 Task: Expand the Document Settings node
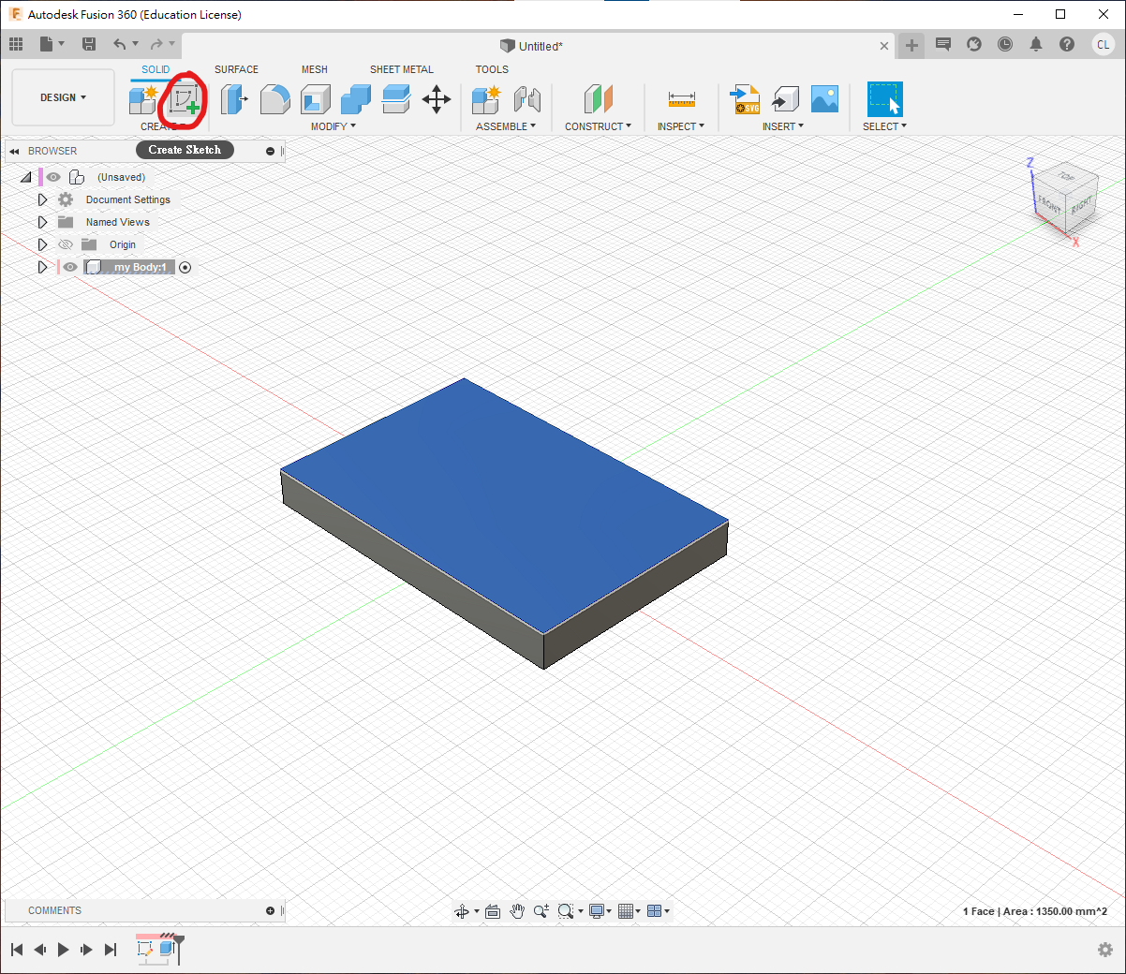[42, 199]
